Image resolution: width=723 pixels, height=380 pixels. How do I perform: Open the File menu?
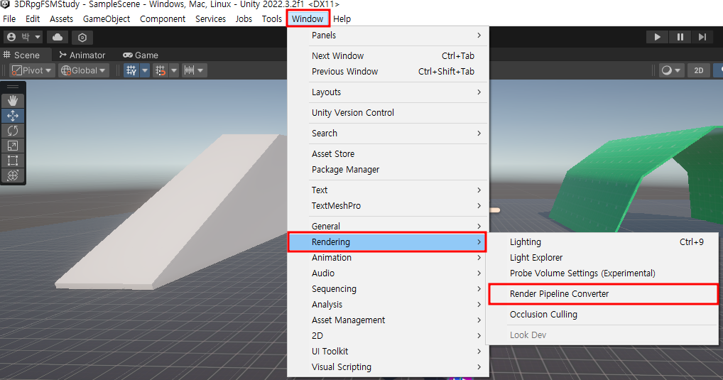click(x=9, y=19)
